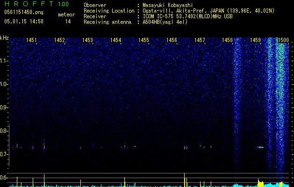
Task: Click the 1454 time axis marker
Action: 116,40
